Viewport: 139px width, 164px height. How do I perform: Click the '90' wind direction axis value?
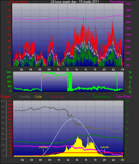9,86
